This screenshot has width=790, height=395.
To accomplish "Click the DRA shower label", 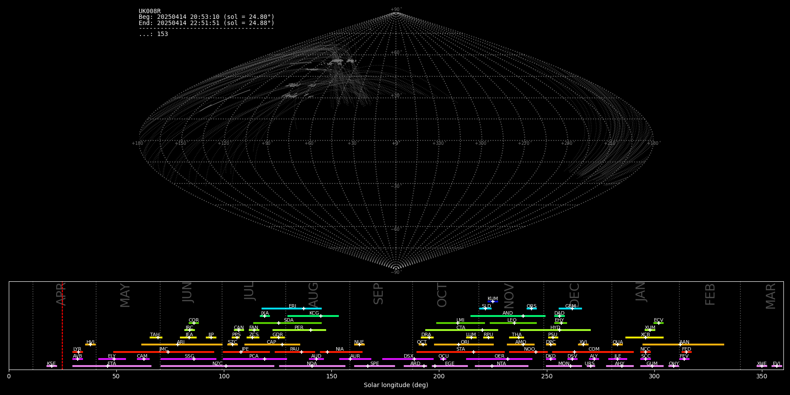I will click(426, 335).
